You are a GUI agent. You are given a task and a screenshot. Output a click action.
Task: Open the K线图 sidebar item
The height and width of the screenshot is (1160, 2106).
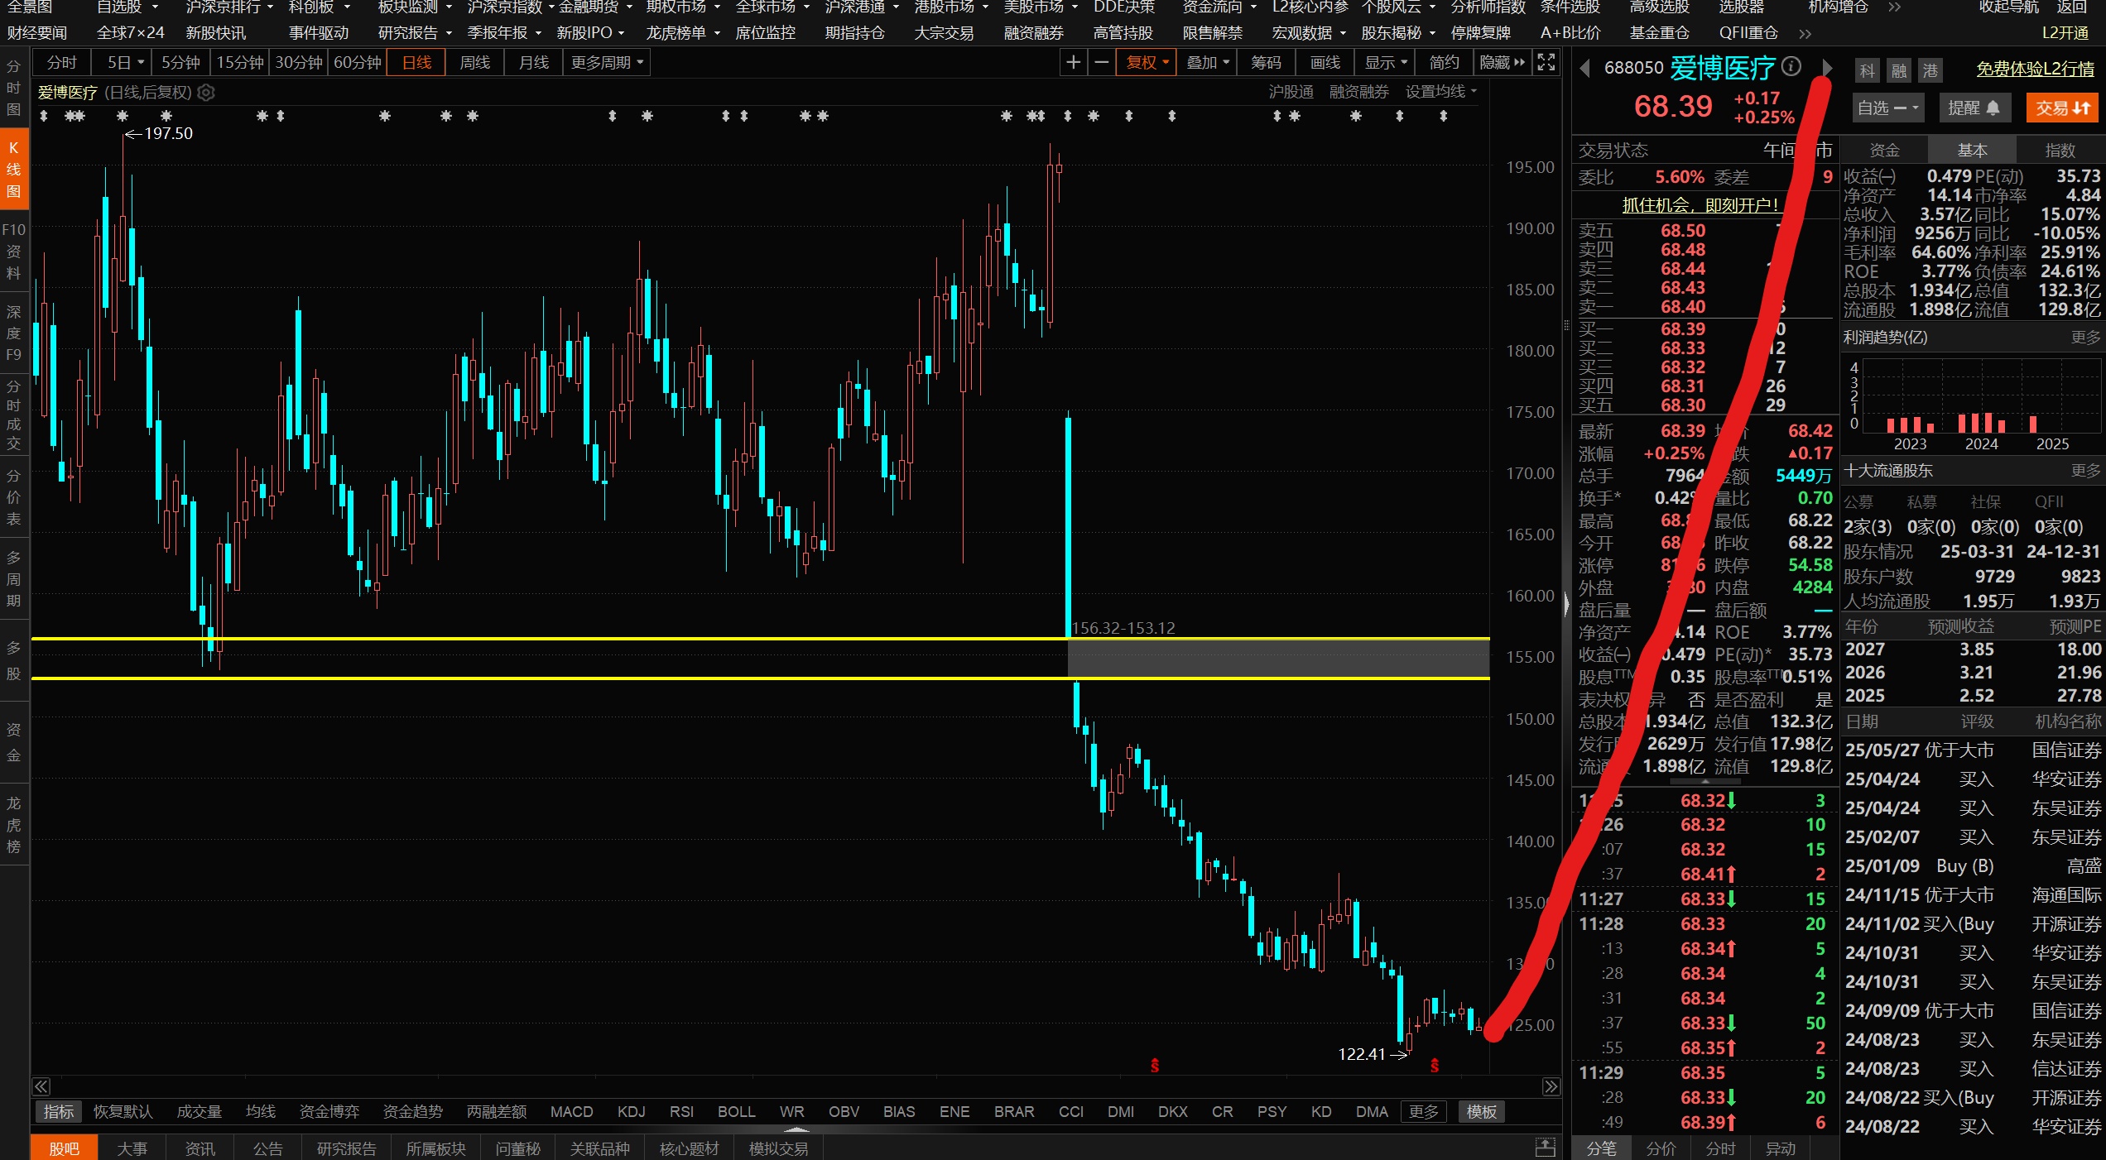click(14, 170)
